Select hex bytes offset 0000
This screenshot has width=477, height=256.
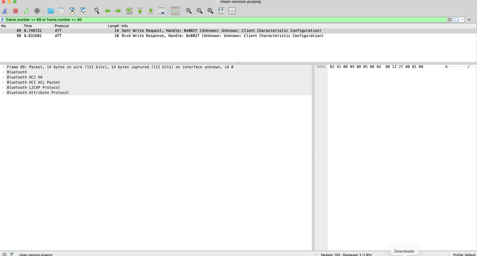(x=321, y=67)
